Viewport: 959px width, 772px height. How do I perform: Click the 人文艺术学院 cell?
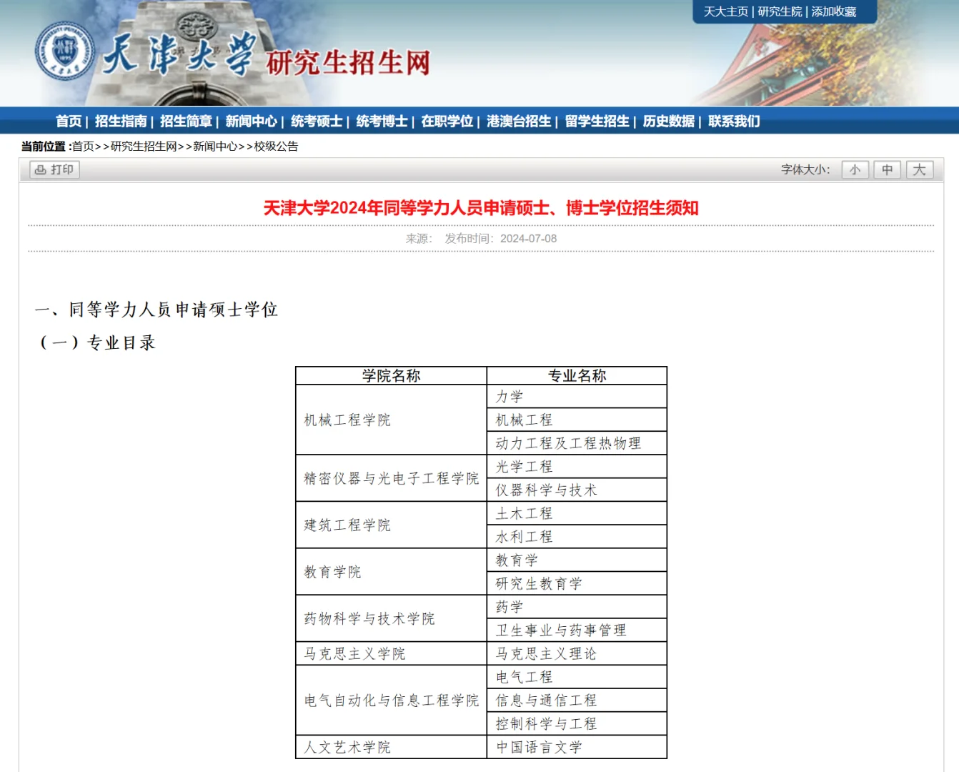click(x=391, y=747)
